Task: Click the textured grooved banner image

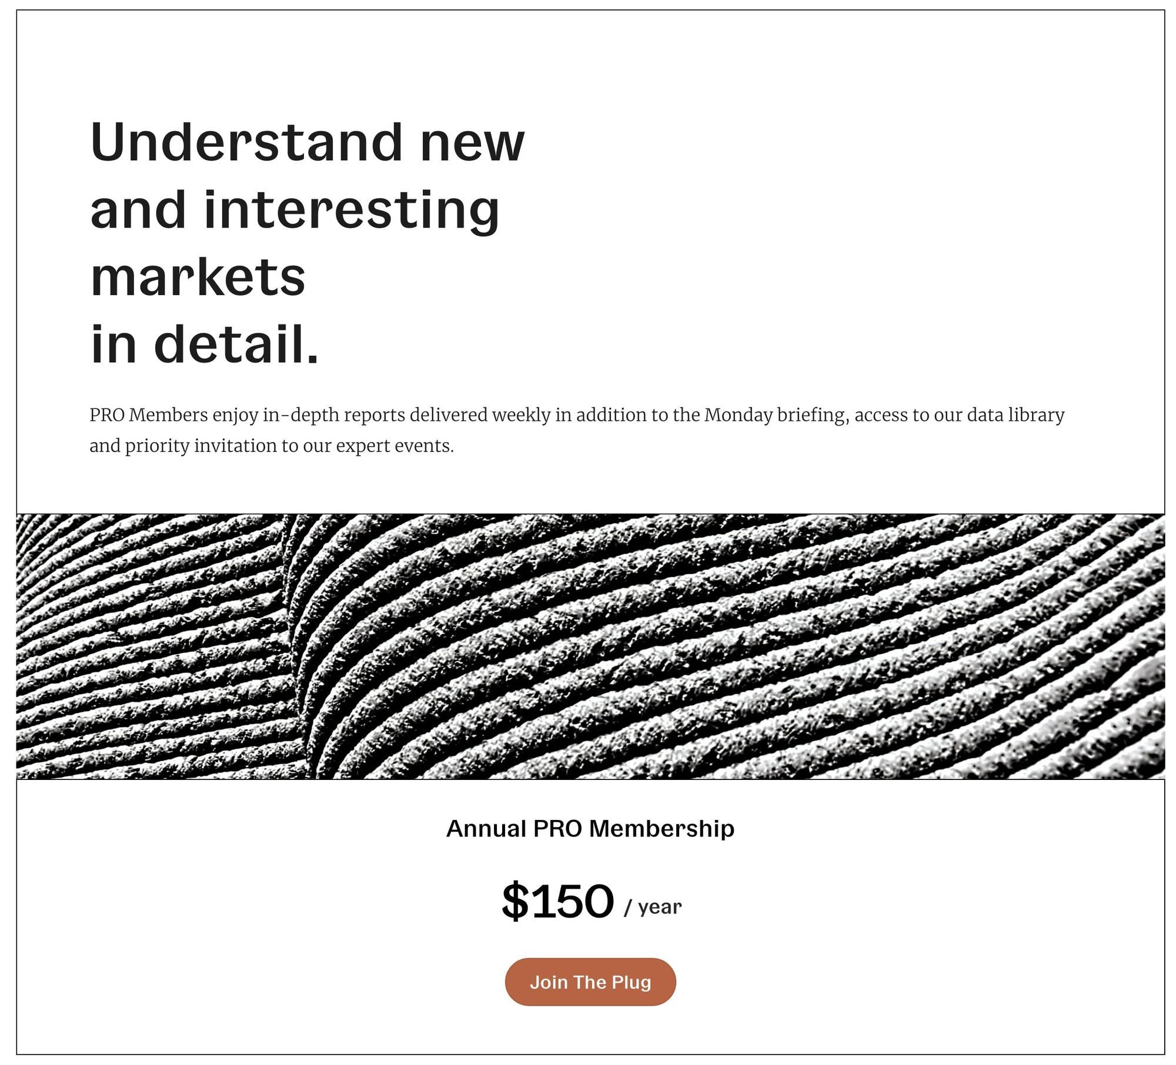Action: pos(590,647)
